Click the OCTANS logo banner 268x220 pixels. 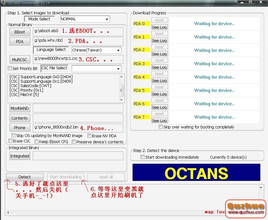[x=196, y=172]
